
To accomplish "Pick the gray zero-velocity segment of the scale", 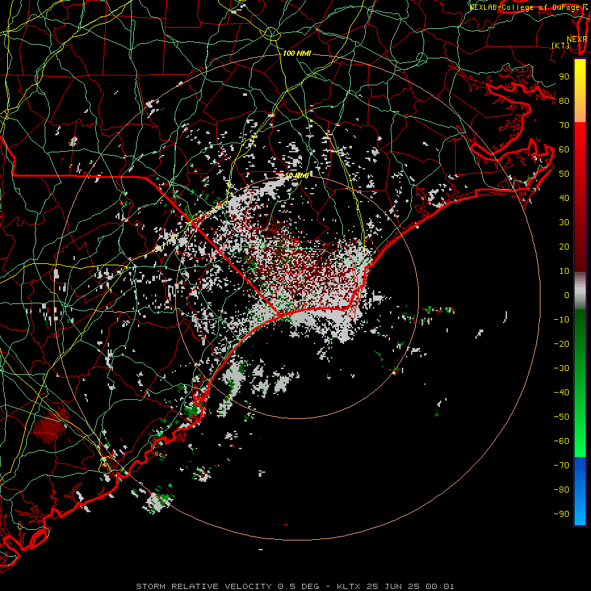I will click(x=580, y=290).
